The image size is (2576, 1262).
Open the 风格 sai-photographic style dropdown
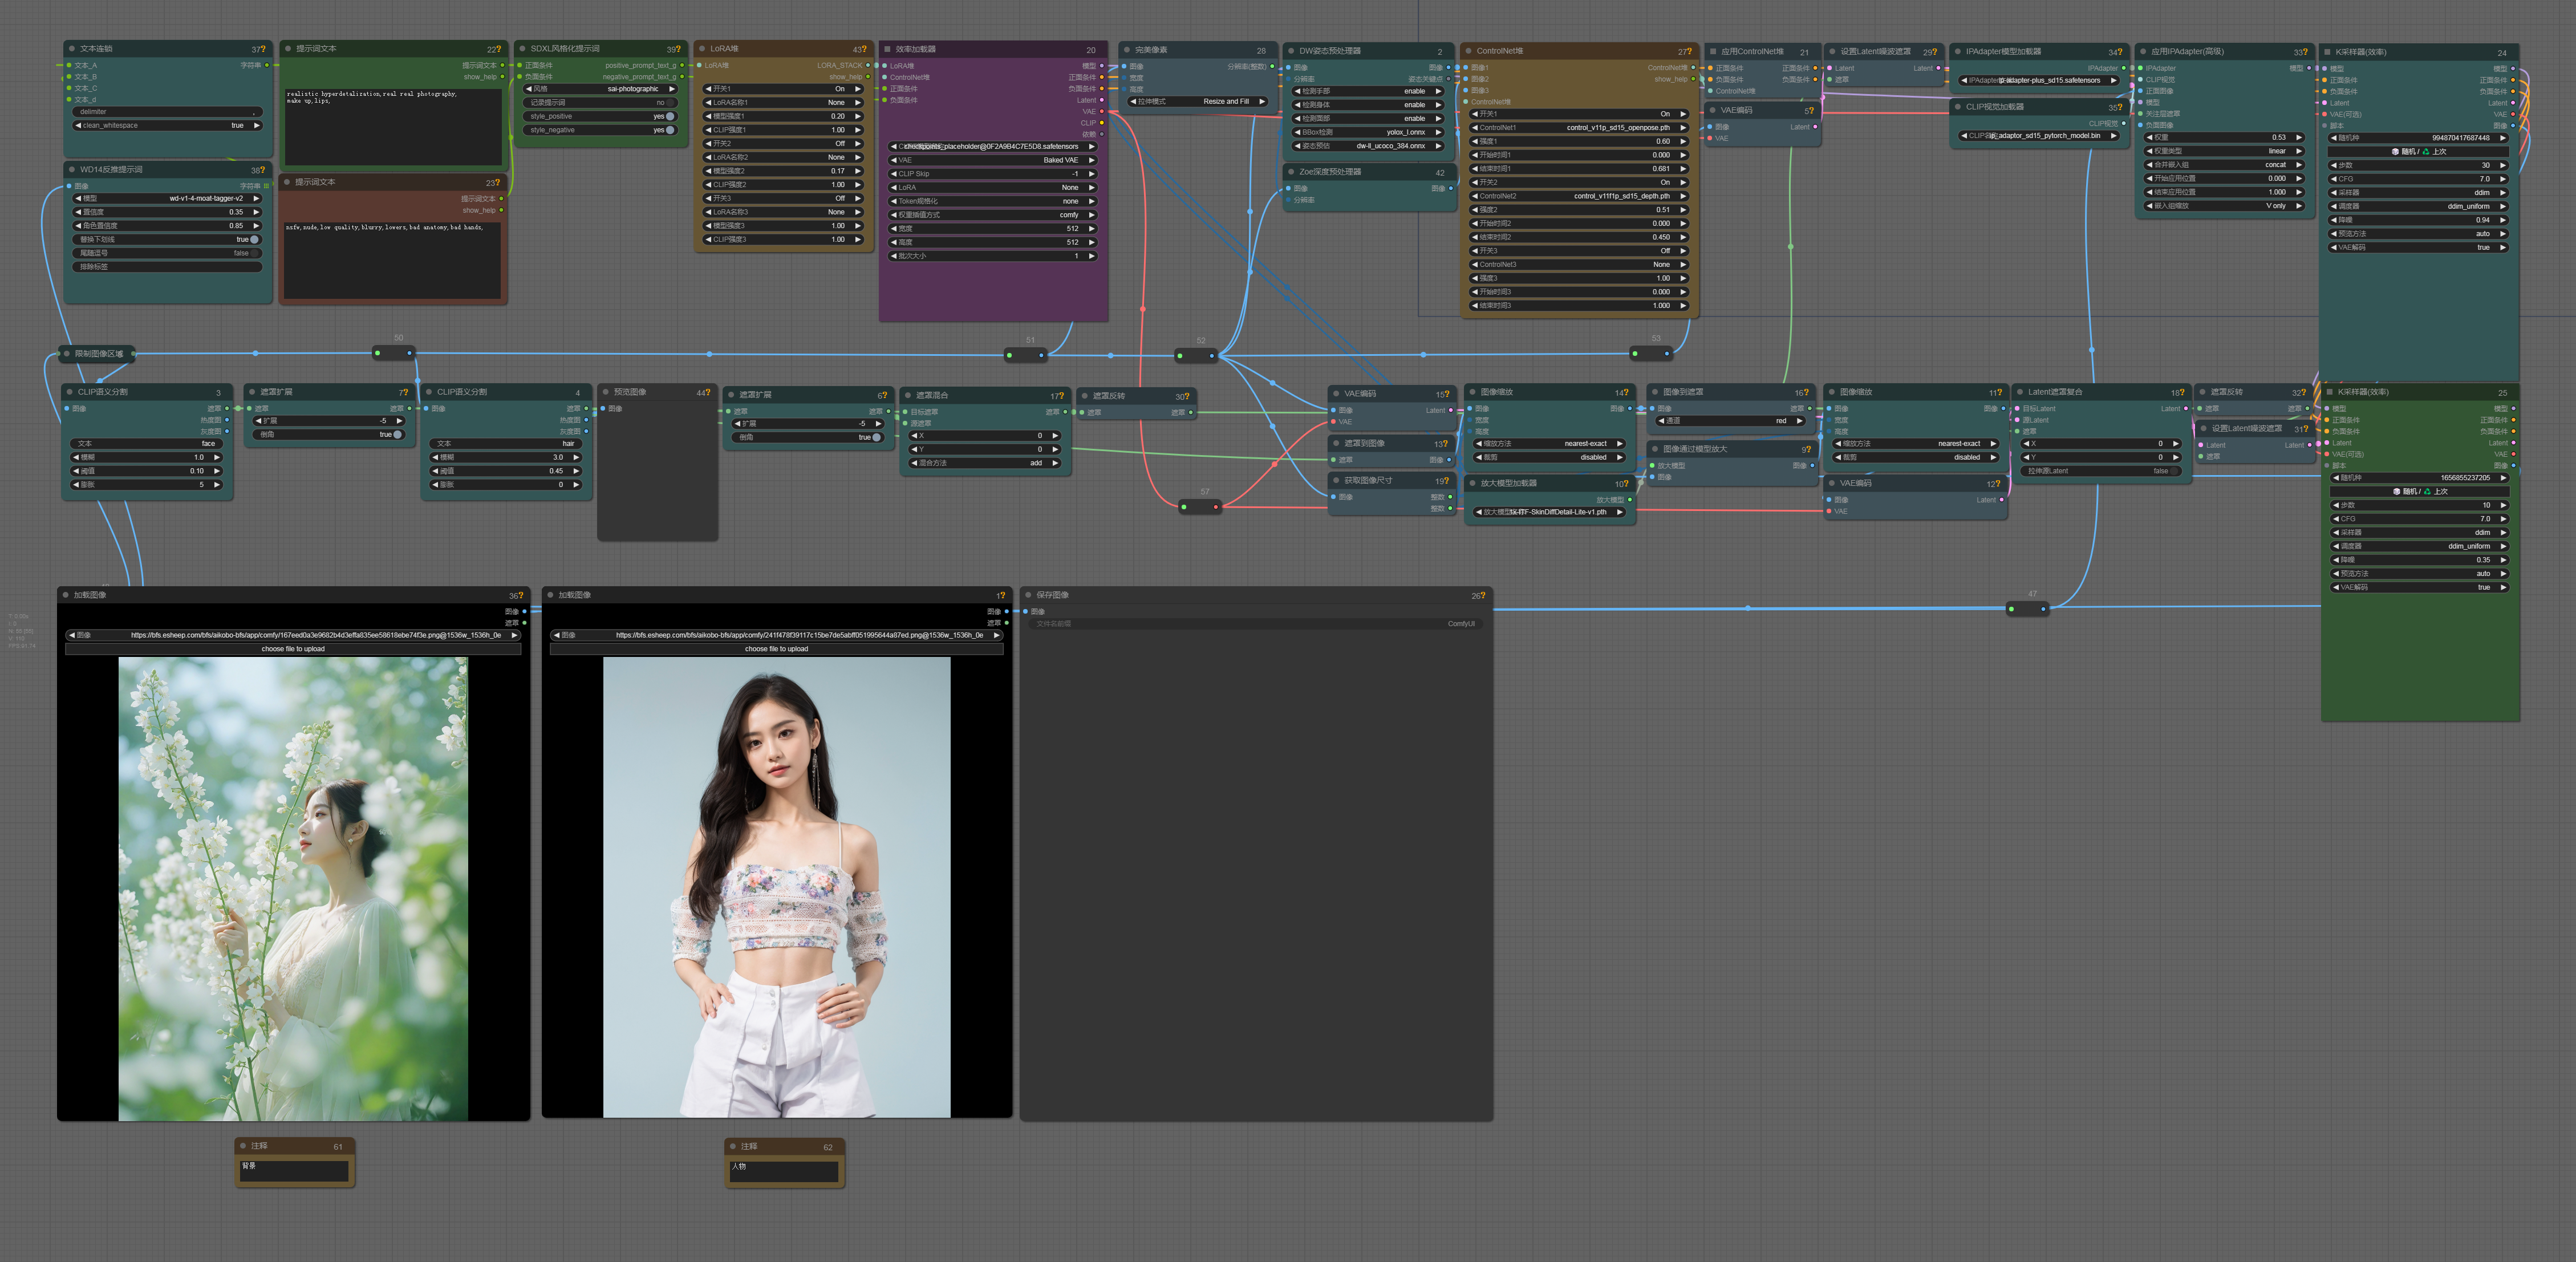tap(601, 89)
